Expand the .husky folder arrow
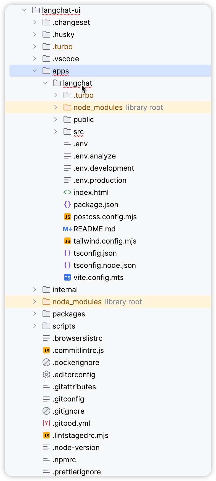The width and height of the screenshot is (216, 481). (x=35, y=35)
